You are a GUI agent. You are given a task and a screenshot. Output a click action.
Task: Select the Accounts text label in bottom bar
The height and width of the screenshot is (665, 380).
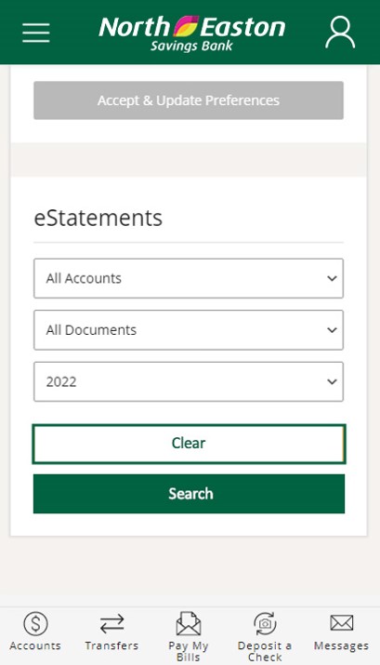35,645
